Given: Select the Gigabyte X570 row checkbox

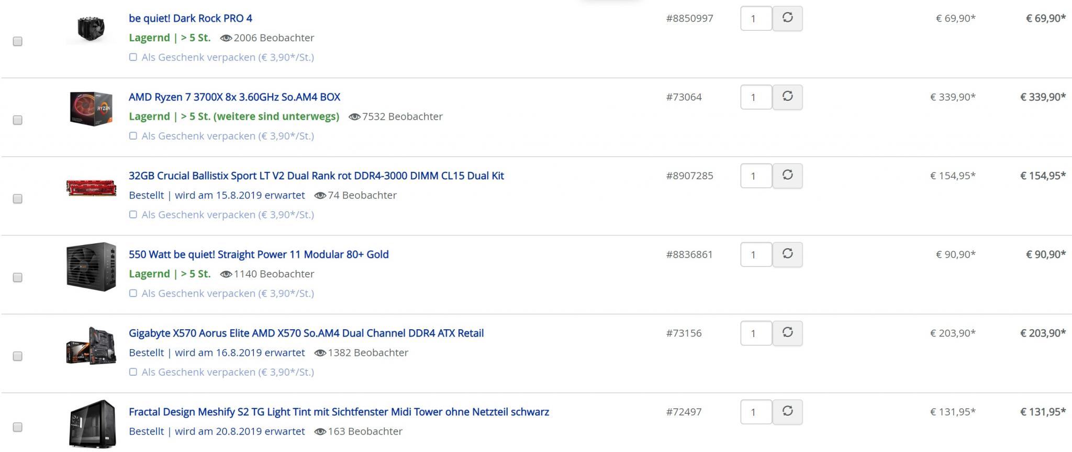Looking at the screenshot, I should pyautogui.click(x=17, y=356).
